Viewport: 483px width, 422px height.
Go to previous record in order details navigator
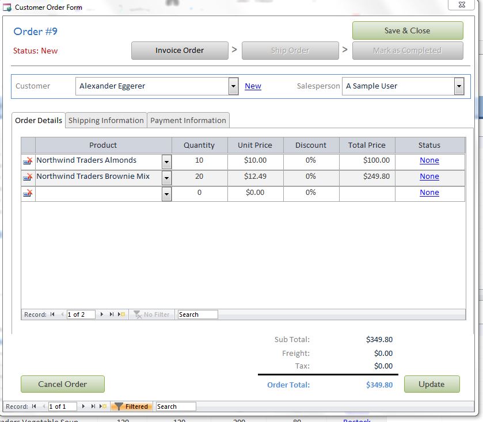click(62, 314)
